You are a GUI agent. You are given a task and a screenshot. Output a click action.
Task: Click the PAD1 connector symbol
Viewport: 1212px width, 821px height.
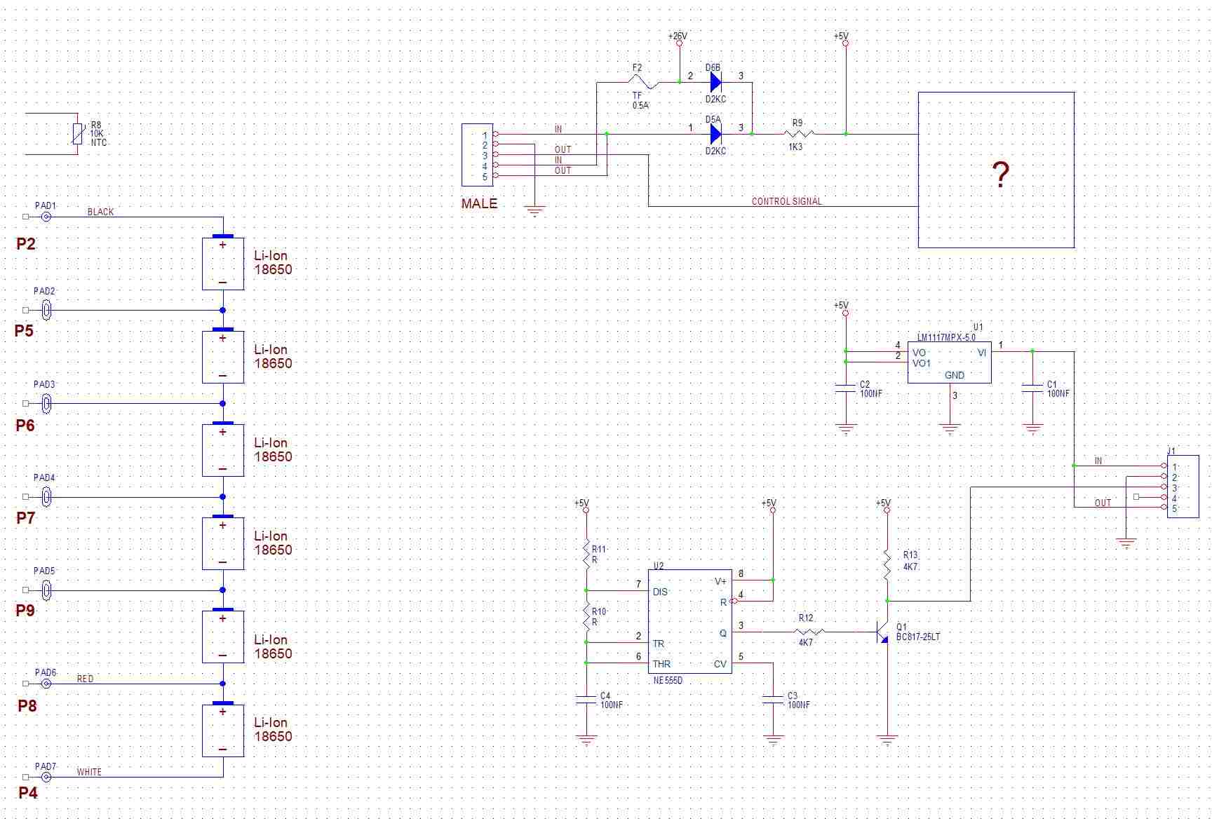[46, 217]
